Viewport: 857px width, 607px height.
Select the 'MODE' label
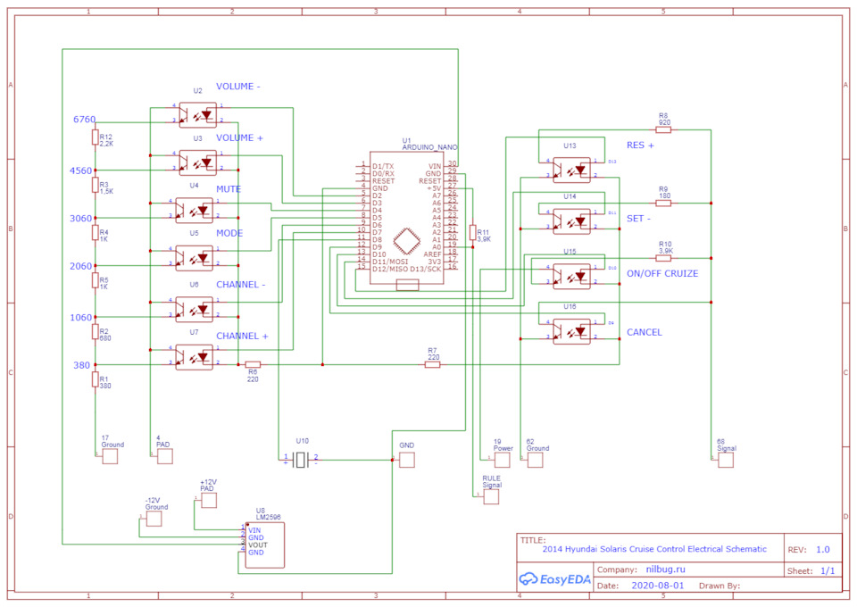[229, 233]
